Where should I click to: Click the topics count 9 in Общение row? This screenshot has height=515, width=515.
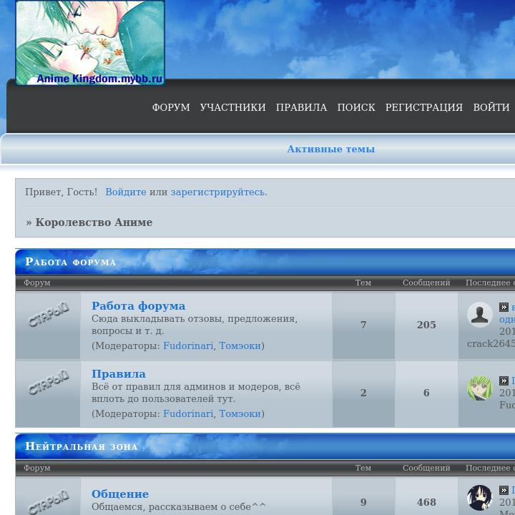[x=363, y=502]
